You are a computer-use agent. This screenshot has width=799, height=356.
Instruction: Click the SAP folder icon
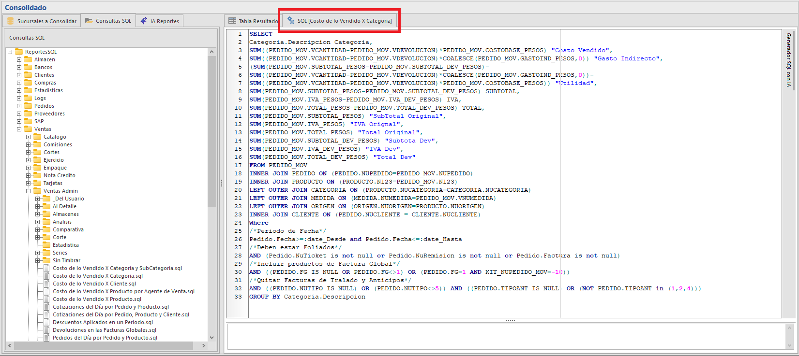[28, 121]
